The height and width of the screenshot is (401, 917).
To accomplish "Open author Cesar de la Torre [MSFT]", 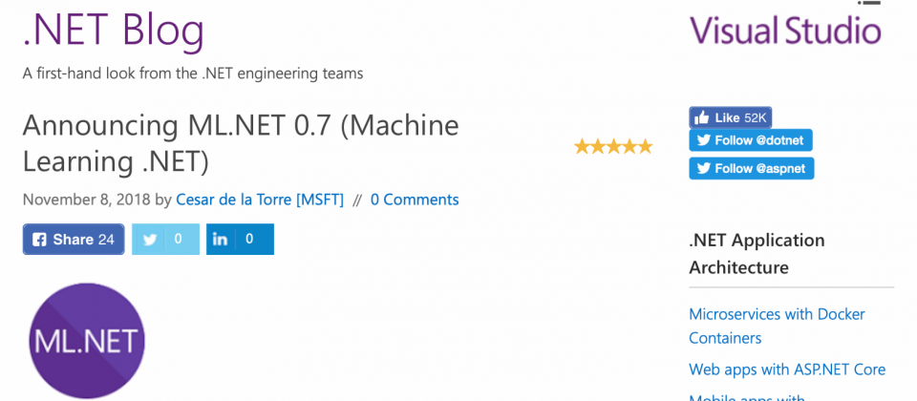I will point(260,200).
